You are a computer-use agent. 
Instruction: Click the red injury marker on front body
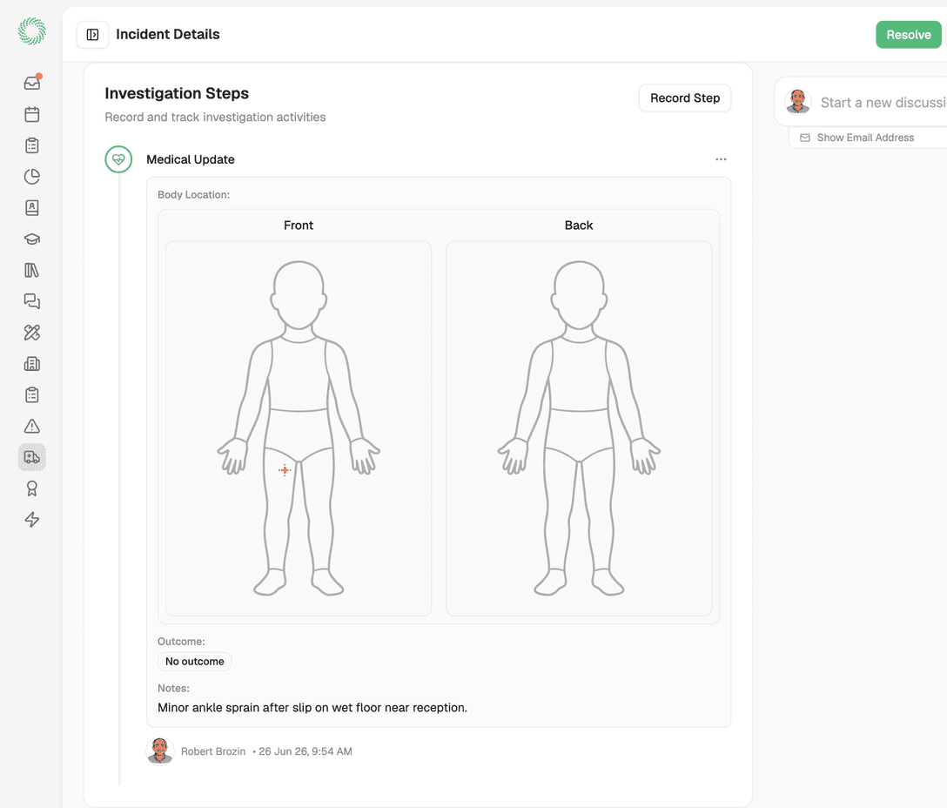pyautogui.click(x=285, y=469)
